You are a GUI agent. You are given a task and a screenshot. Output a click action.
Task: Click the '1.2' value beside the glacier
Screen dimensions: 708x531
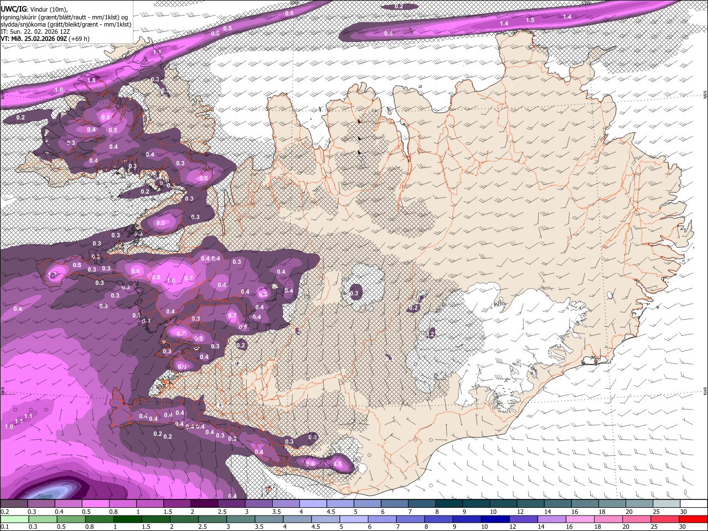pyautogui.click(x=431, y=334)
